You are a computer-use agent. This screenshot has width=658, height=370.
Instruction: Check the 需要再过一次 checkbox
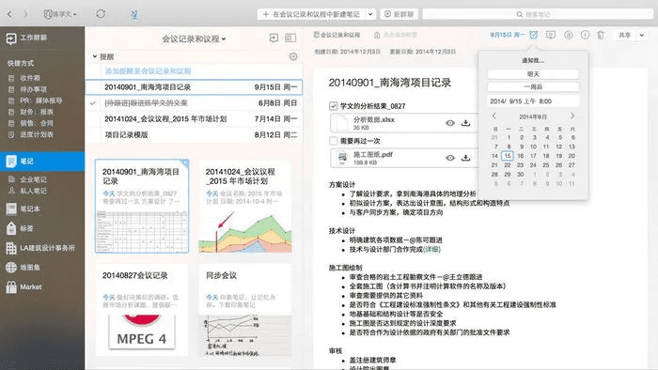coord(333,141)
